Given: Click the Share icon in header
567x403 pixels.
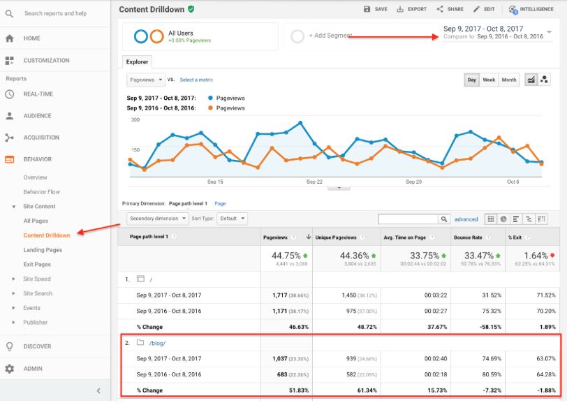Looking at the screenshot, I should (x=440, y=9).
